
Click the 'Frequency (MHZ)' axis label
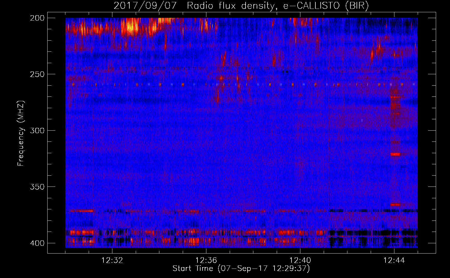click(21, 133)
